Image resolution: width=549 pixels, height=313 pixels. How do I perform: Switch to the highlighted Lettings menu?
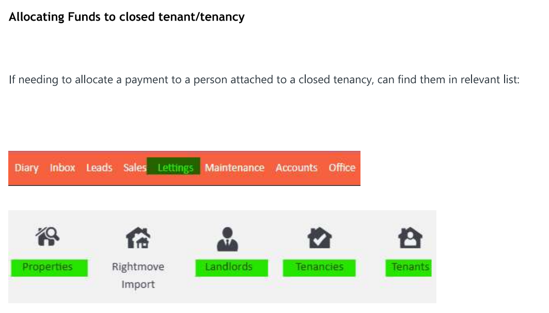pyautogui.click(x=175, y=168)
